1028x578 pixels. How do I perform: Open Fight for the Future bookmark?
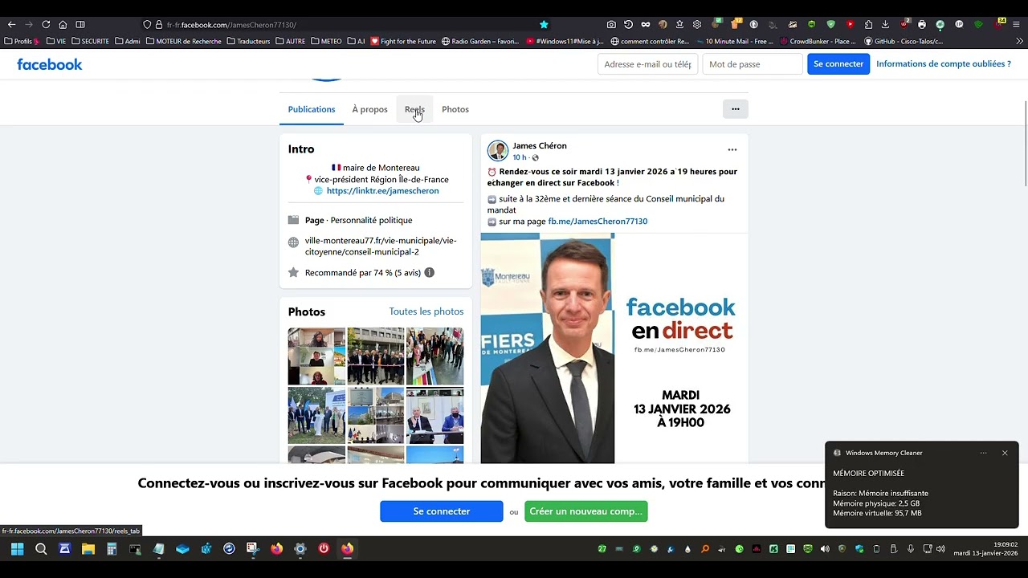[403, 41]
